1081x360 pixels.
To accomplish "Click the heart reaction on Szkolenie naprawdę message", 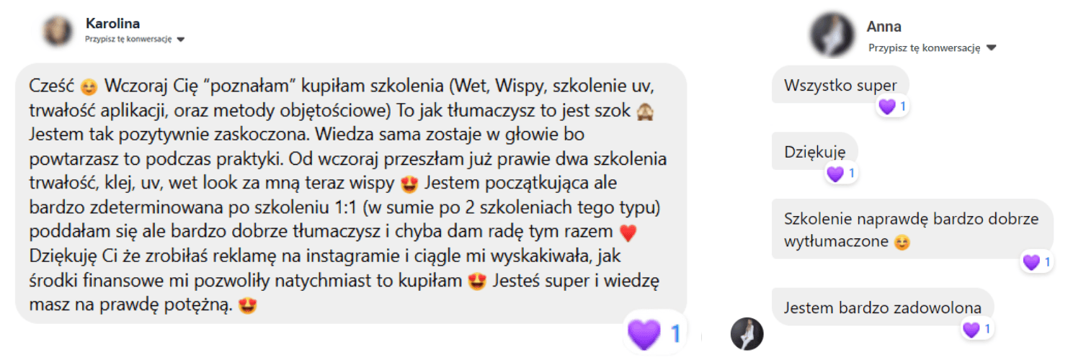I will [x=1031, y=262].
